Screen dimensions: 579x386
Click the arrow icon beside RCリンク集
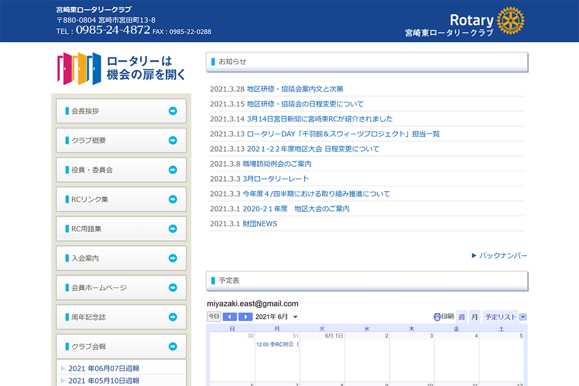point(173,199)
